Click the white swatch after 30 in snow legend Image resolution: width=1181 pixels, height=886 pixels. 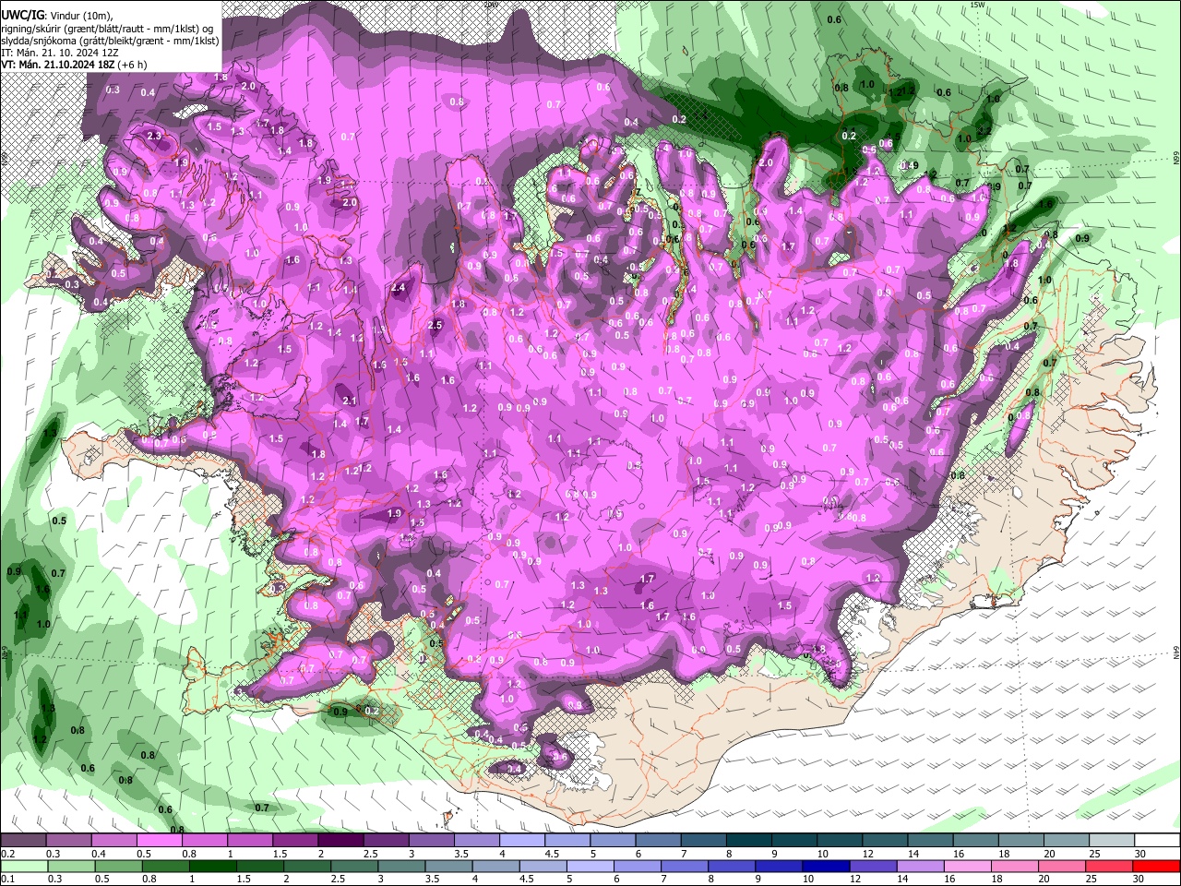click(x=1157, y=841)
